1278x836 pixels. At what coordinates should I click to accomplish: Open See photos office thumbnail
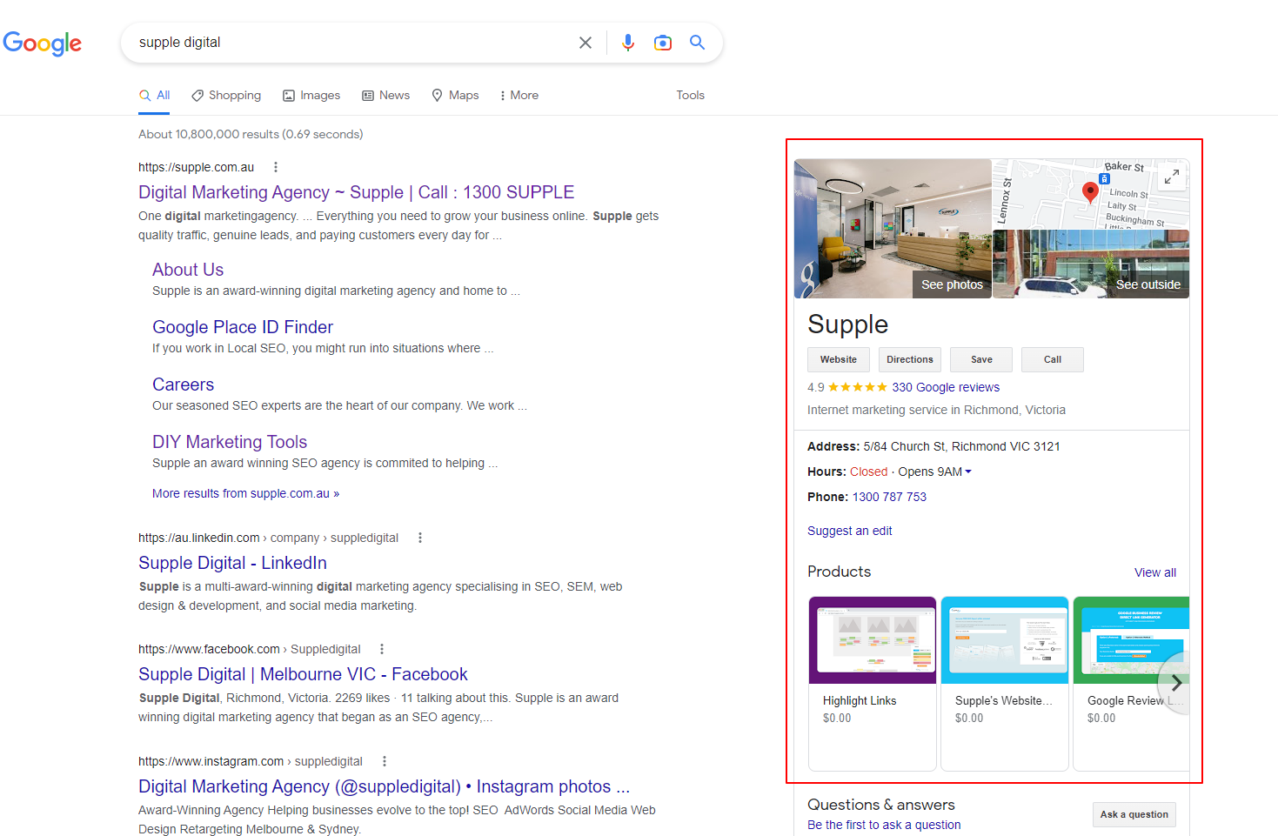pos(893,229)
